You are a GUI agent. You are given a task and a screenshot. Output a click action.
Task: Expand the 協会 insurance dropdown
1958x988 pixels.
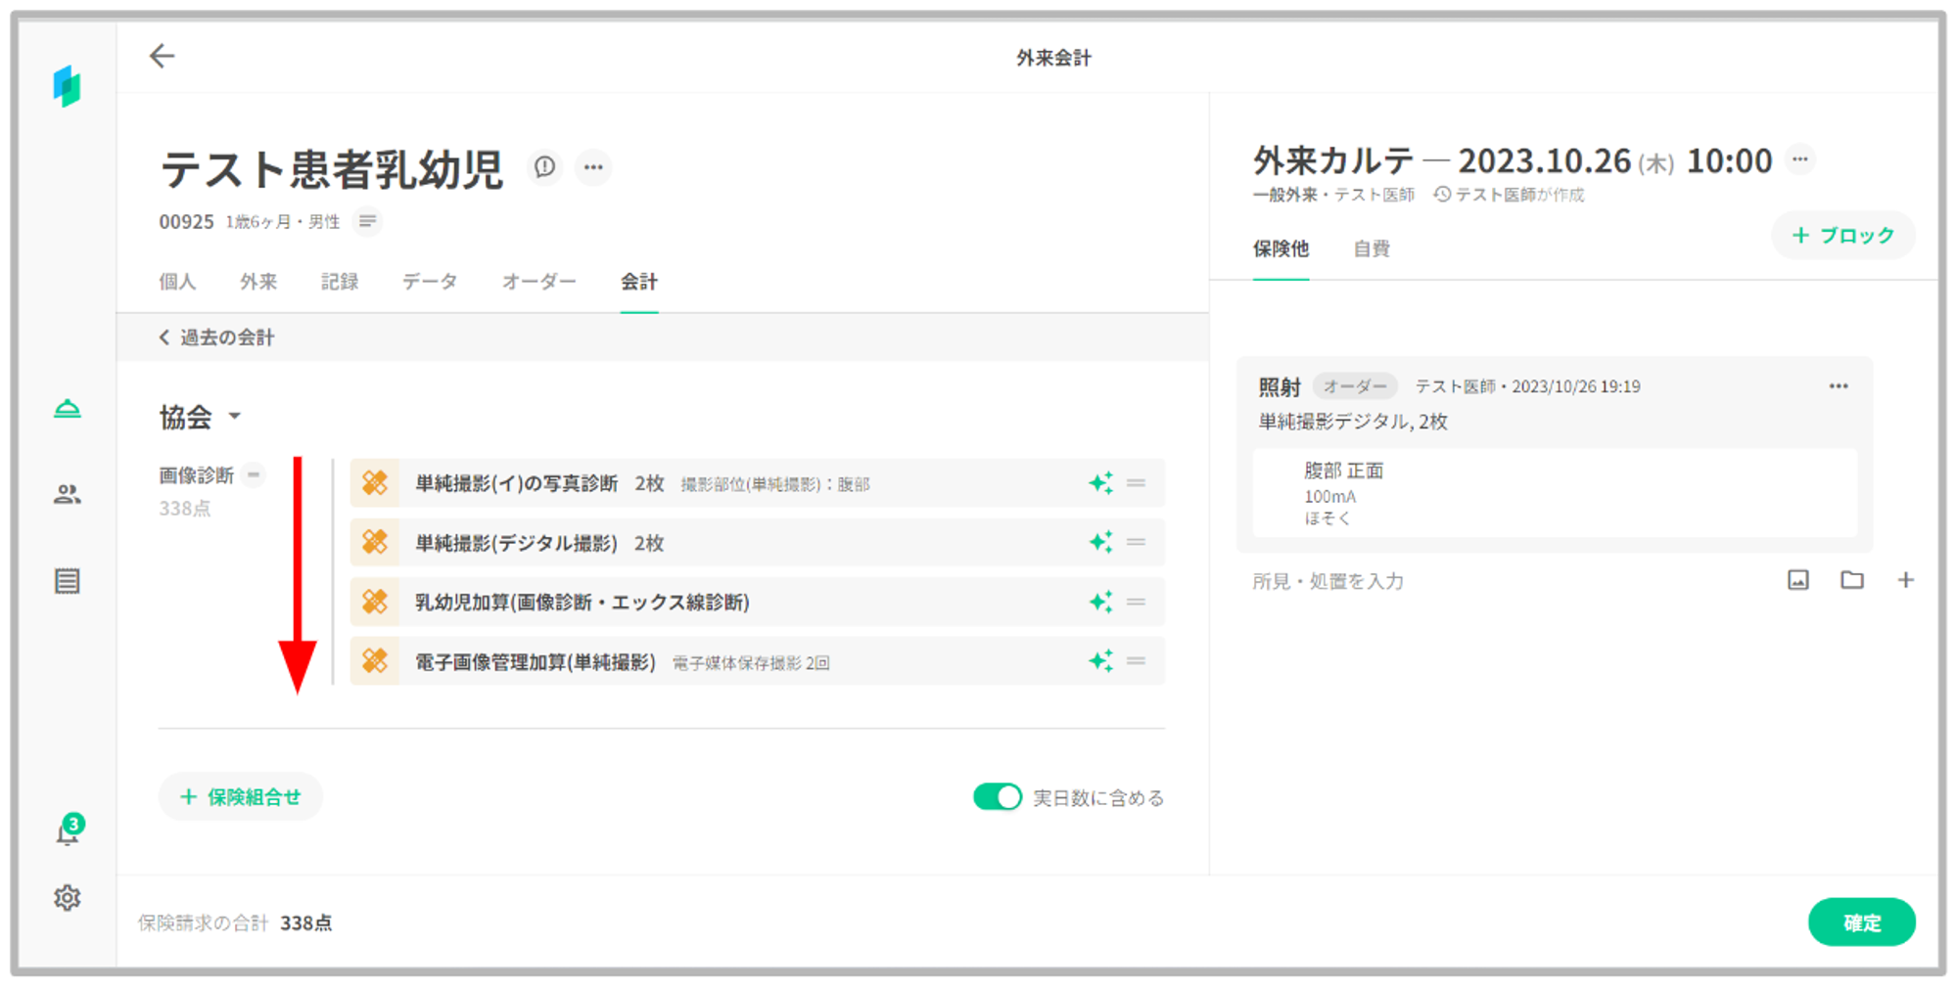pos(235,417)
